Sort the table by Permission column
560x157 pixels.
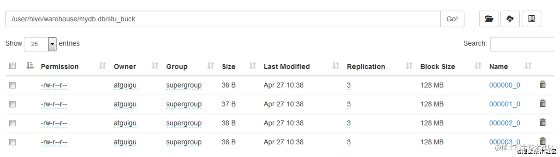coord(60,66)
